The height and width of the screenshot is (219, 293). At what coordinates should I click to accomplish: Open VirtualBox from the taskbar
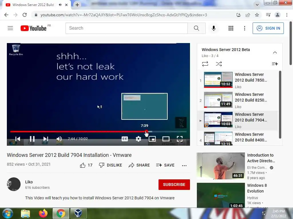tap(78, 213)
